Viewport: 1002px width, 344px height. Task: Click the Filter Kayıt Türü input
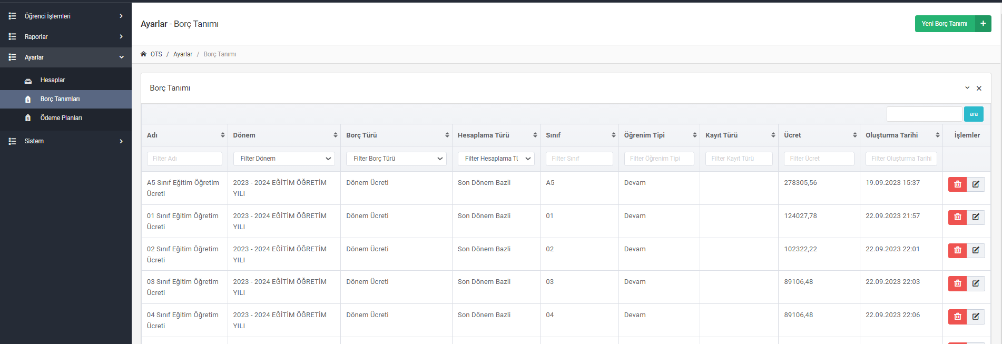739,159
